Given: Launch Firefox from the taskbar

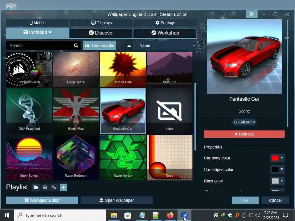Looking at the screenshot, I should [x=170, y=215].
